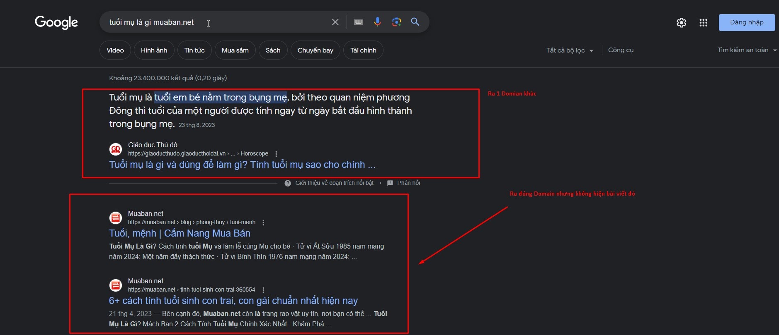
Task: Click the question mark icon beside featured snippet info
Action: (288, 183)
